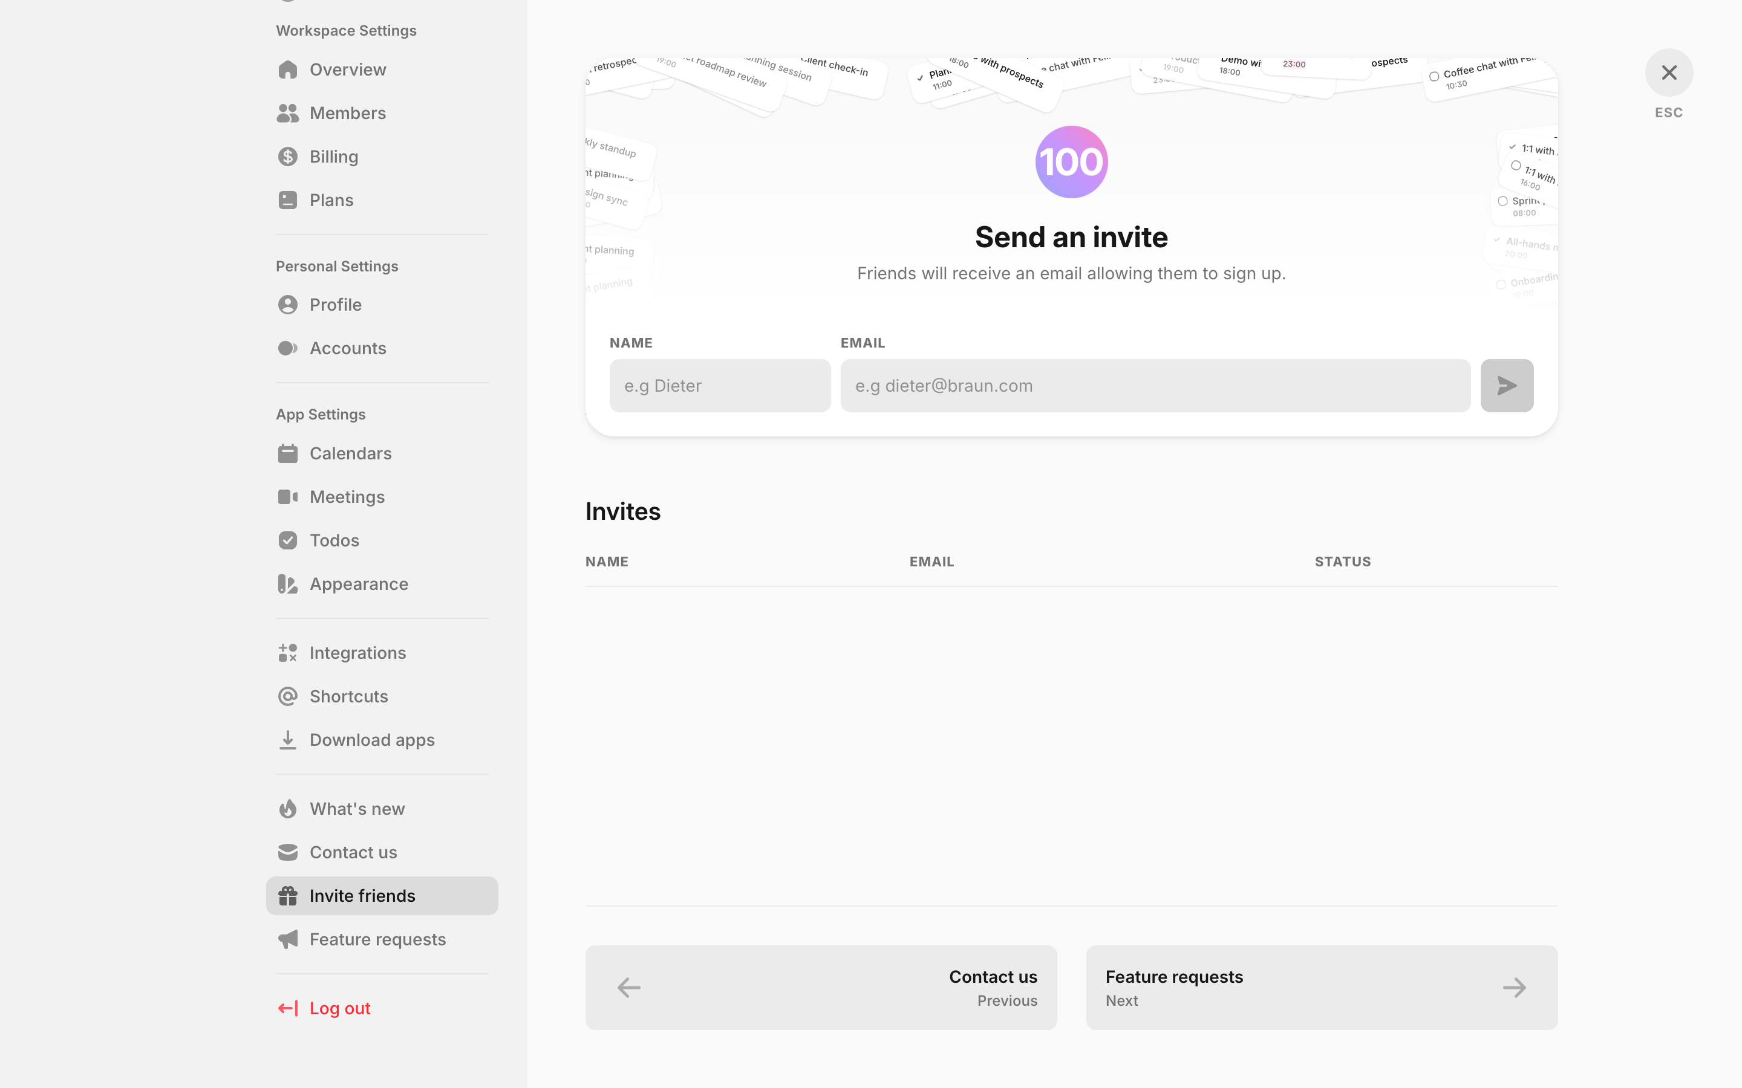Open Download apps page
This screenshot has height=1088, width=1742.
click(x=382, y=740)
